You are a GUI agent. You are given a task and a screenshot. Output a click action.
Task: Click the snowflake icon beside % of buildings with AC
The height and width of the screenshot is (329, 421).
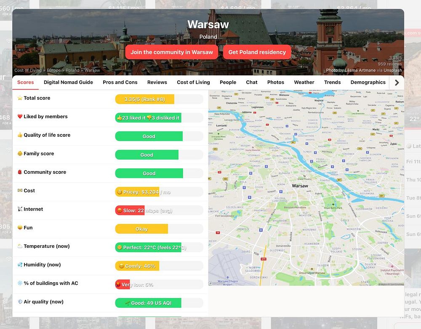coord(20,283)
